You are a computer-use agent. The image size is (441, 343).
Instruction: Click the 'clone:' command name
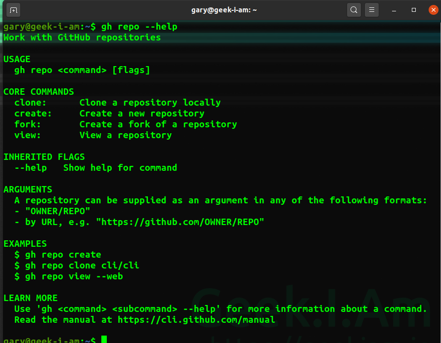click(30, 103)
